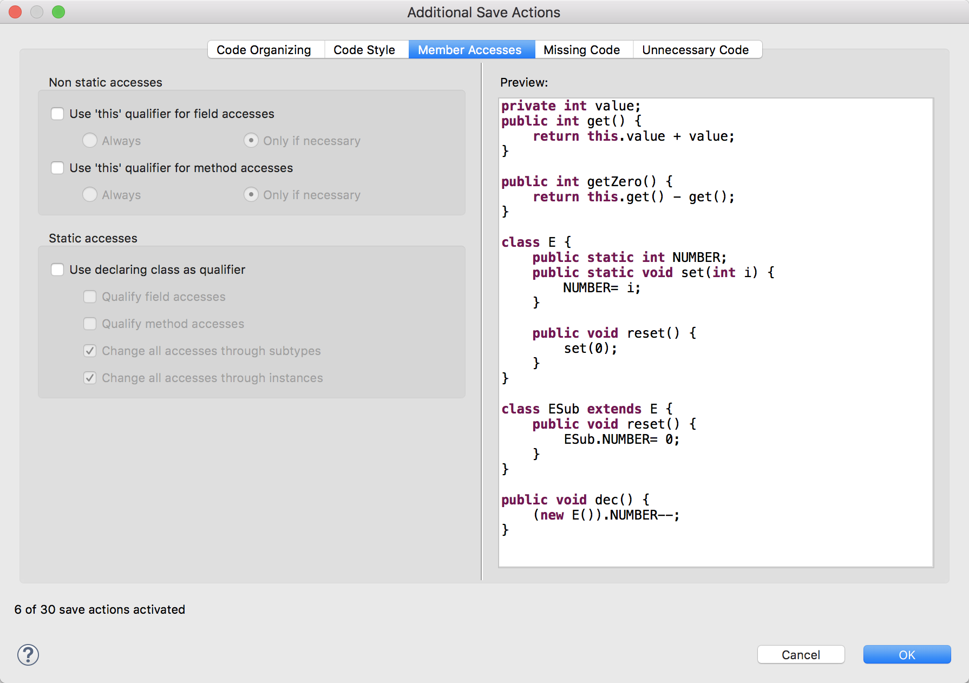Open the help question mark icon
The image size is (969, 683).
point(28,655)
